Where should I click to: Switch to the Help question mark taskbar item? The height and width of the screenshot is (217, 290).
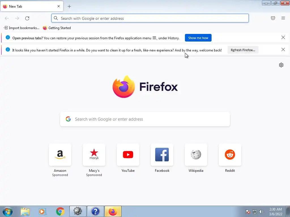click(95, 211)
